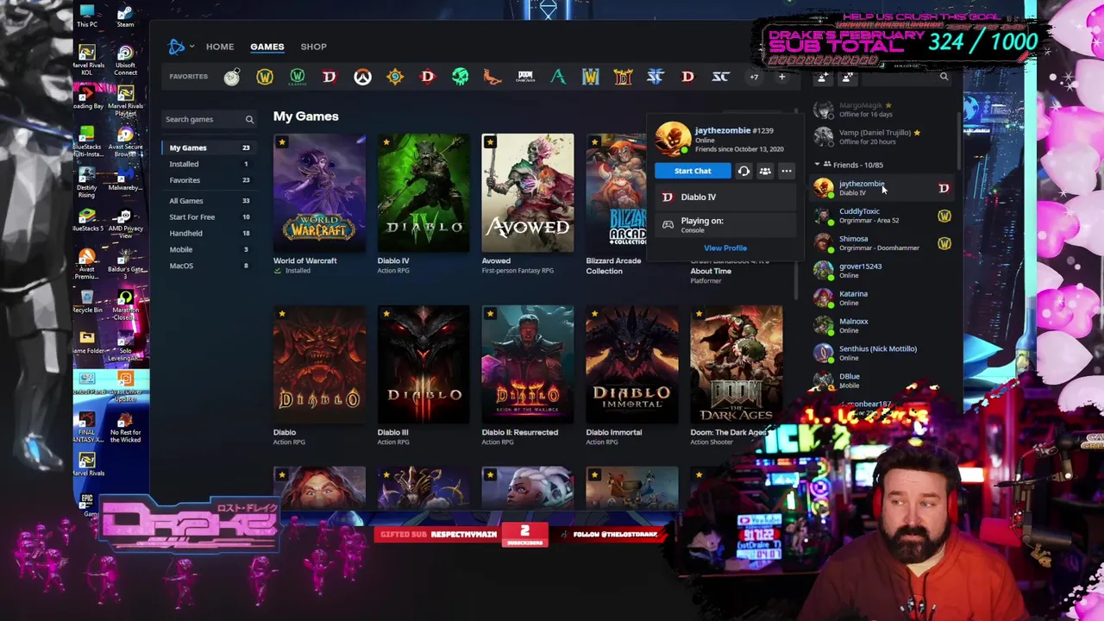Click the Diablo badge on jaythezombie's friend row
This screenshot has width=1104, height=621.
pyautogui.click(x=944, y=188)
